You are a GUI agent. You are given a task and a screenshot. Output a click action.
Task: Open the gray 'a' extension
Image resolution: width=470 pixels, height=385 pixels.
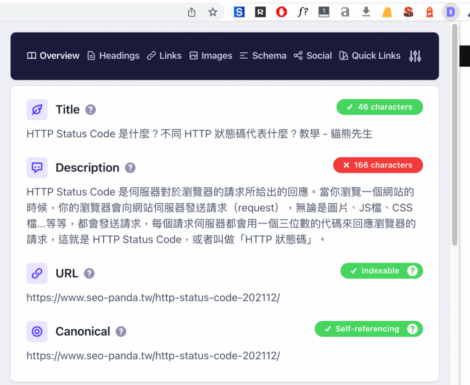click(345, 12)
